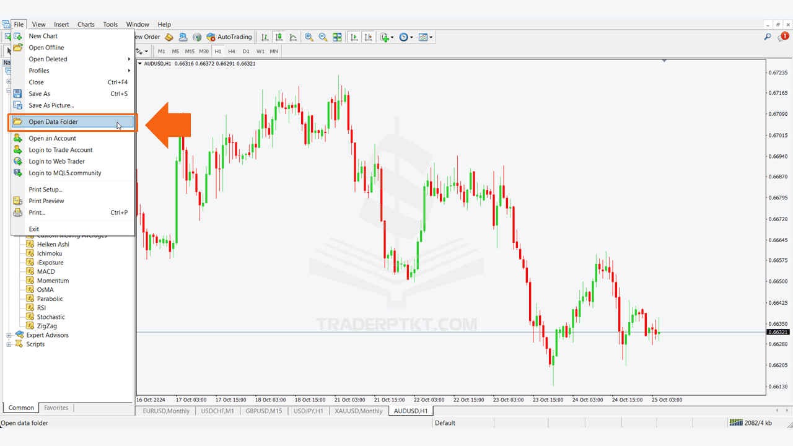Click New Chart icon in File menu
The width and height of the screenshot is (793, 446).
pyautogui.click(x=17, y=36)
